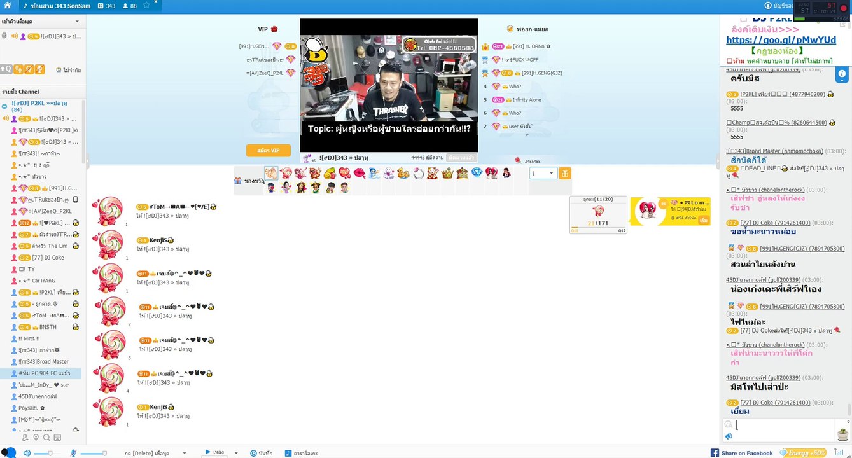The image size is (852, 458).
Task: Select the yellow duck gift
Action: 403,173
